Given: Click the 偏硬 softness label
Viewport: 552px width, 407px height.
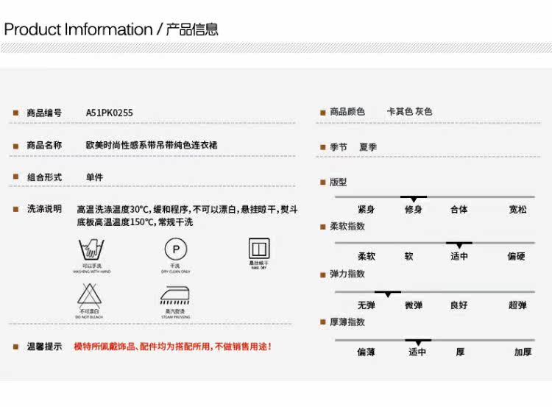Looking at the screenshot, I should [516, 256].
